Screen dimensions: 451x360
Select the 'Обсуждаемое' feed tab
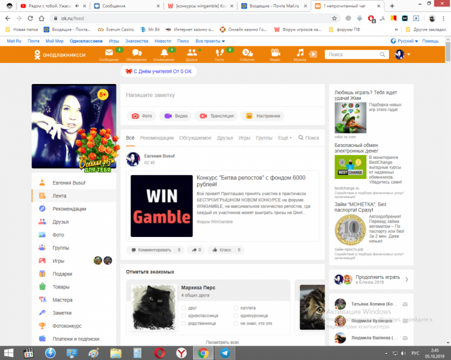coord(195,138)
